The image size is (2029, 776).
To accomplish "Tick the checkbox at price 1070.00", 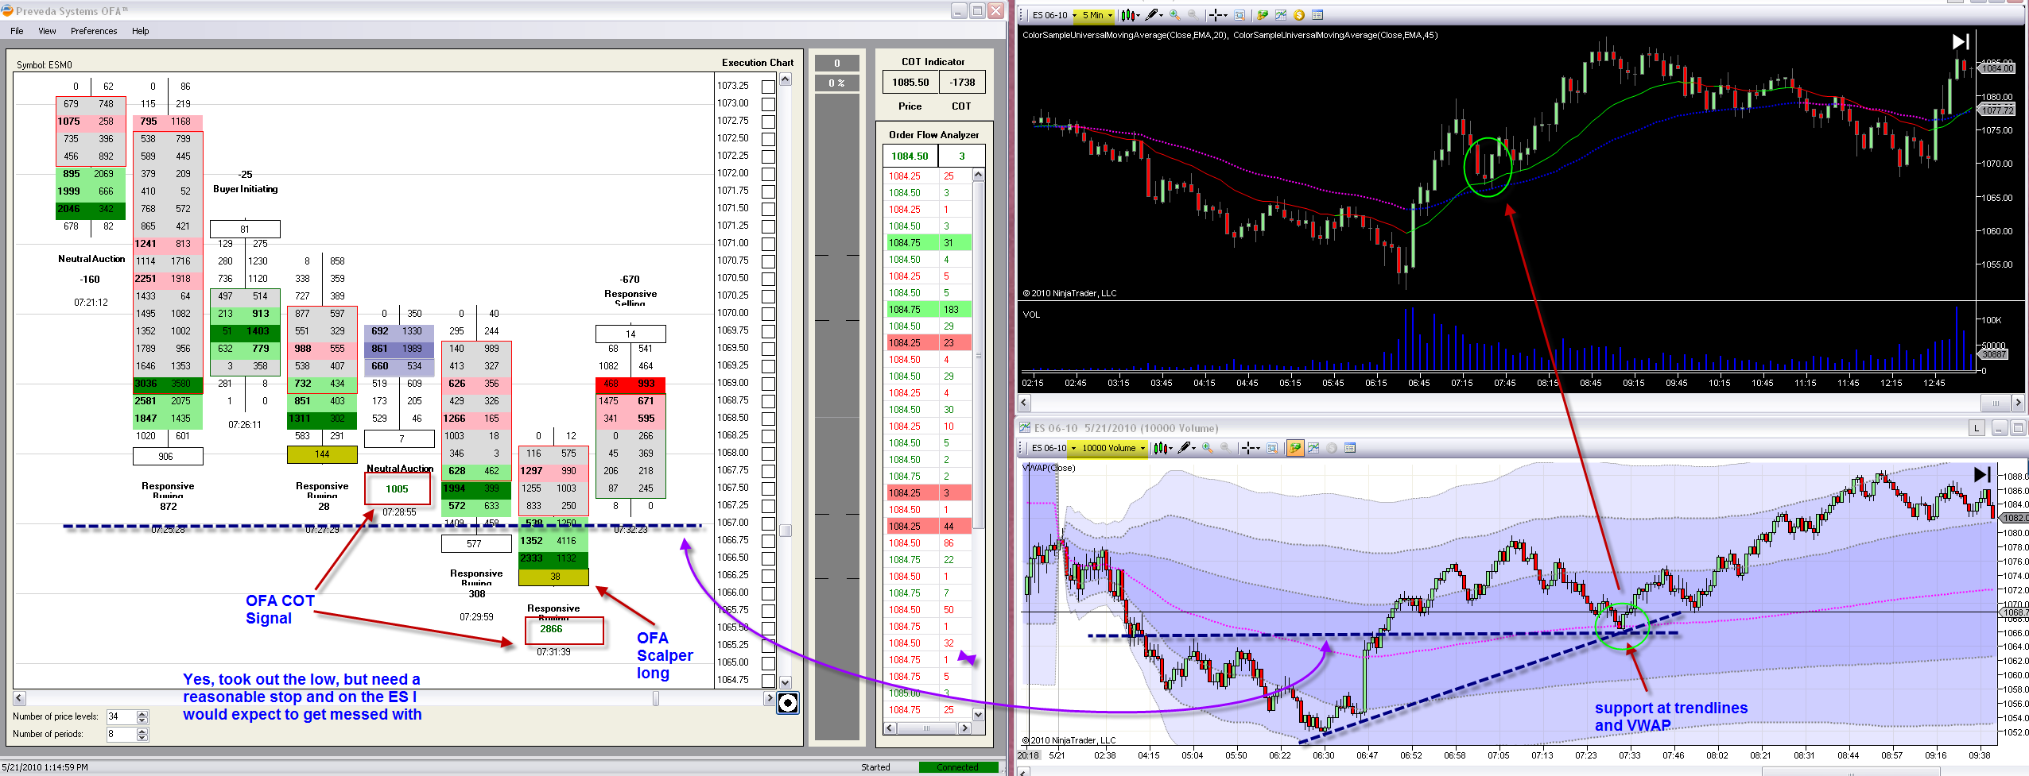I will tap(768, 313).
